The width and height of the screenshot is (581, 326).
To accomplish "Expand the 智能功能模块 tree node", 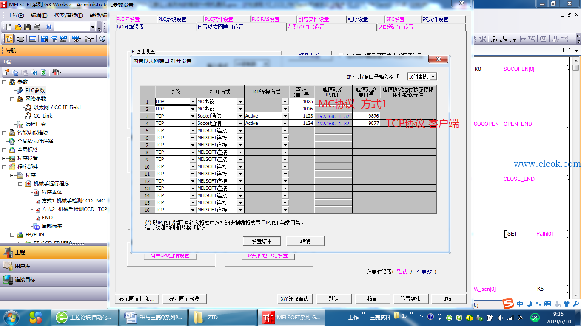I will click(x=4, y=133).
